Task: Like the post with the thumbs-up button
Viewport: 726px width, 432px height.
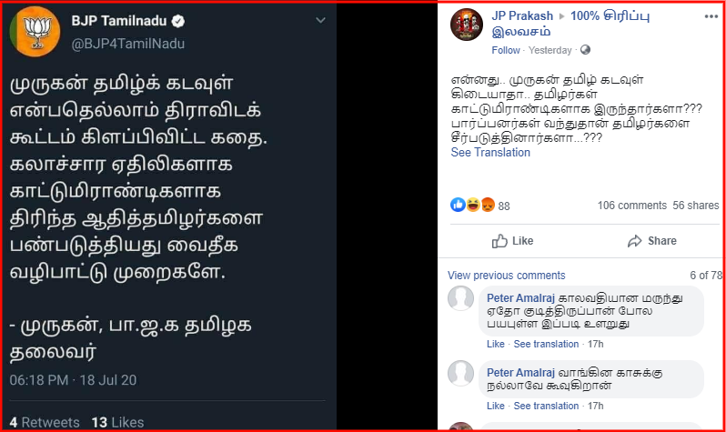Action: [x=512, y=241]
